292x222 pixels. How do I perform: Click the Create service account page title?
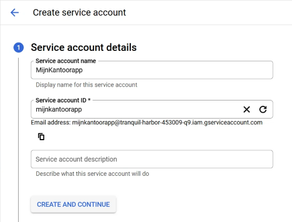point(79,13)
